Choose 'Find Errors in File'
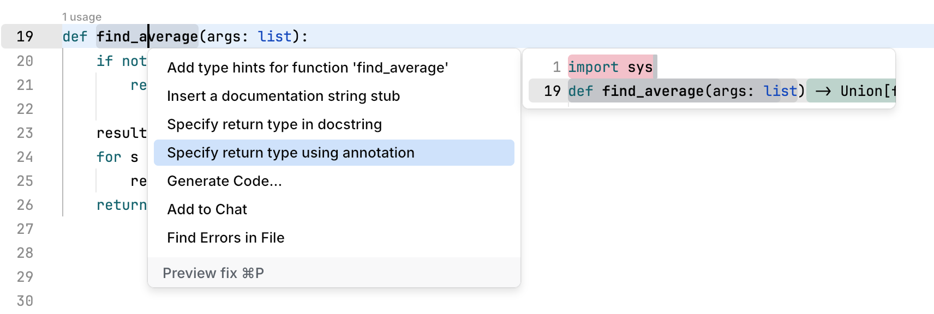934x314 pixels. (x=226, y=238)
